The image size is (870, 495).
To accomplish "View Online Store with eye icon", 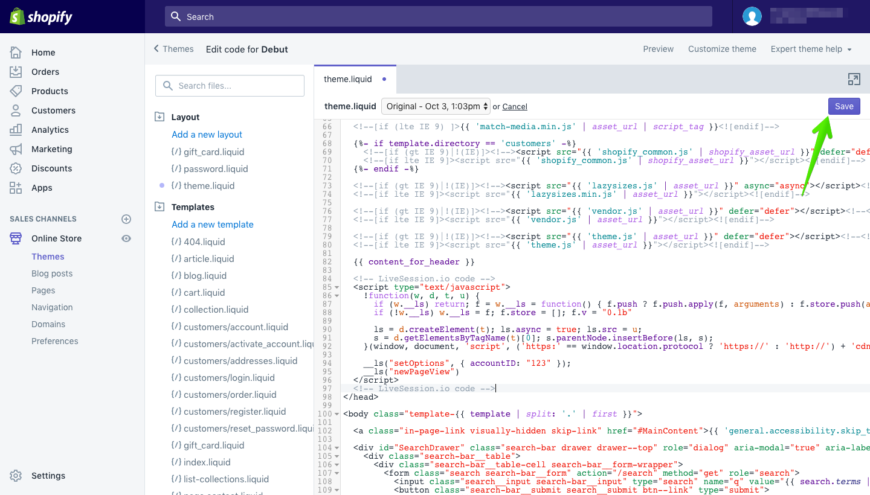I will point(126,238).
